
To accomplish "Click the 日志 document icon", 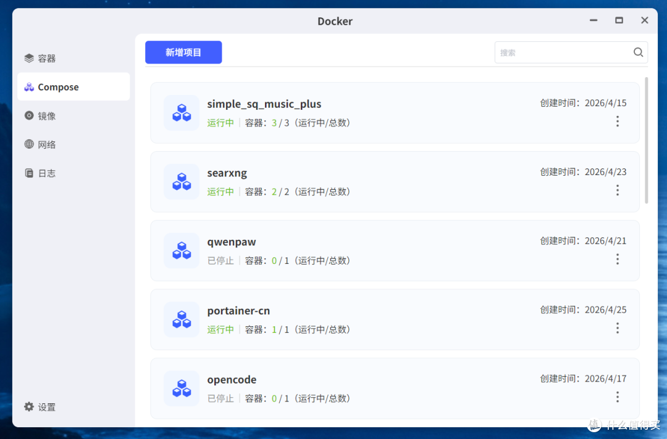I will tap(29, 173).
